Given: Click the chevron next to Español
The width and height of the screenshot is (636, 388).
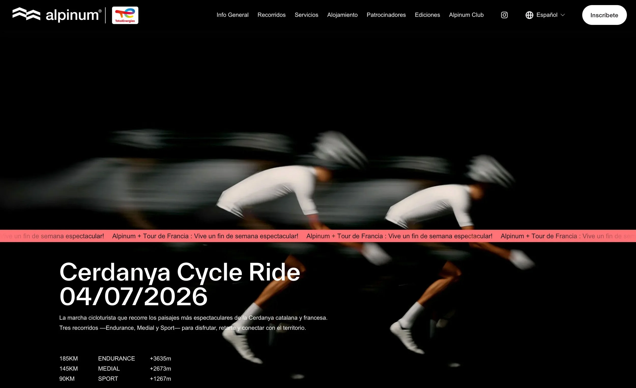Looking at the screenshot, I should [563, 15].
